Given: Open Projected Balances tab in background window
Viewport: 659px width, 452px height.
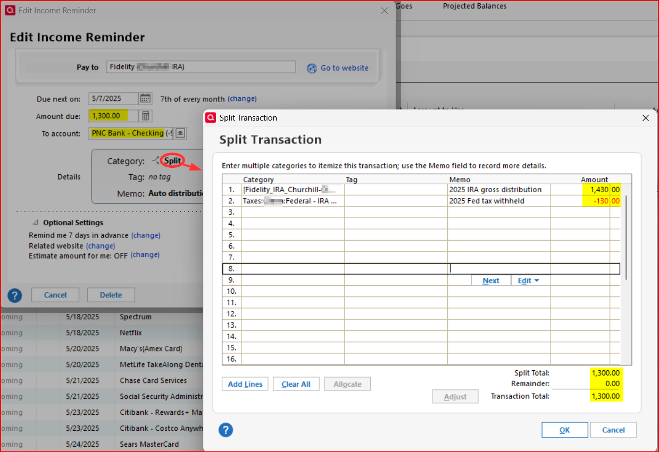Looking at the screenshot, I should [474, 6].
